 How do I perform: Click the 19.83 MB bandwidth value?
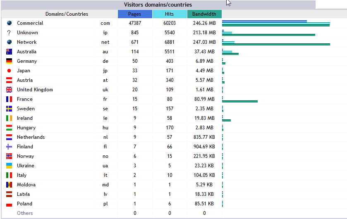click(x=204, y=118)
